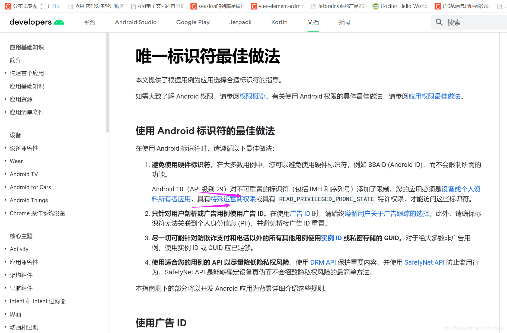Image resolution: width=507 pixels, height=333 pixels.
Task: Expand Android for Cars section
Action: [x=5, y=187]
